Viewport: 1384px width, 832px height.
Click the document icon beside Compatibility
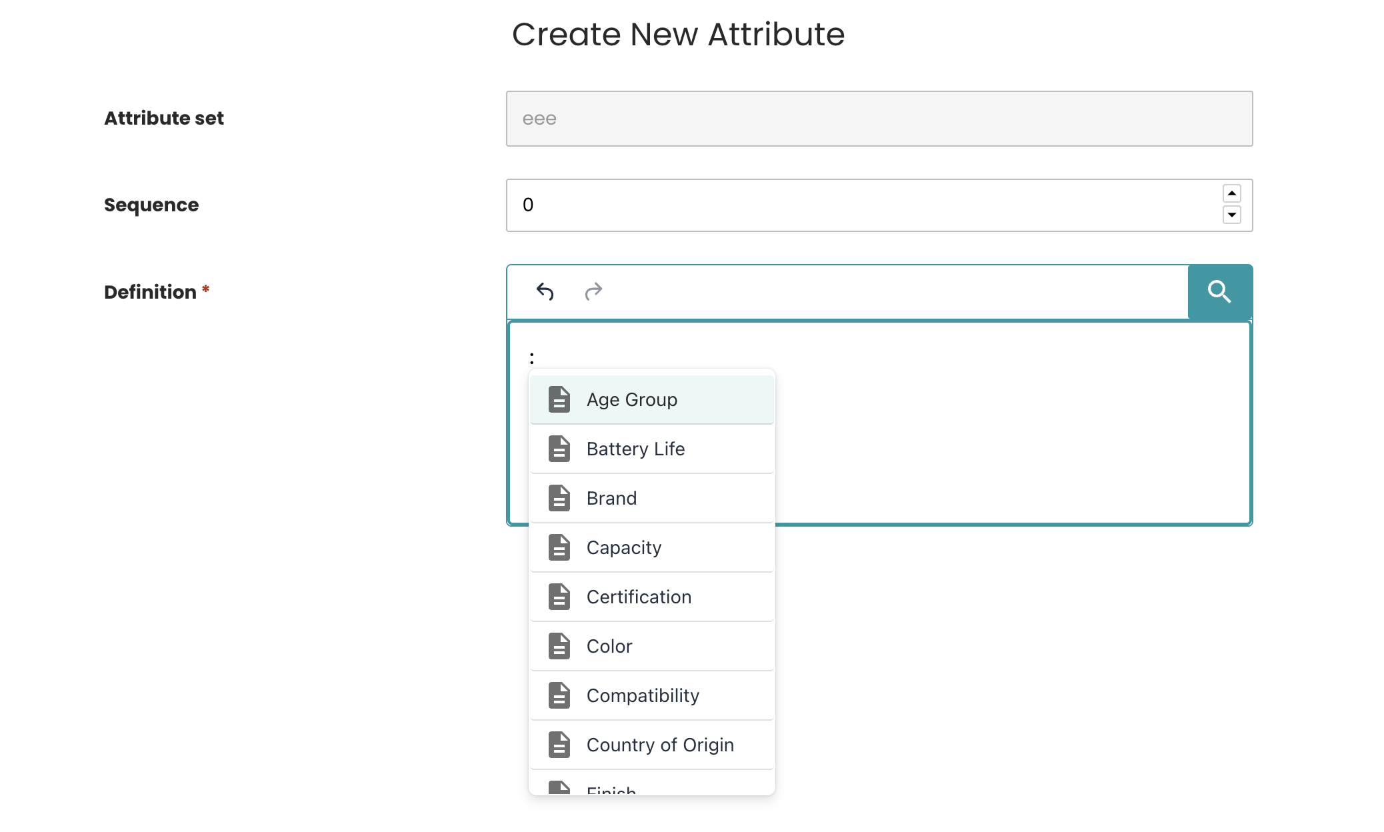point(559,695)
